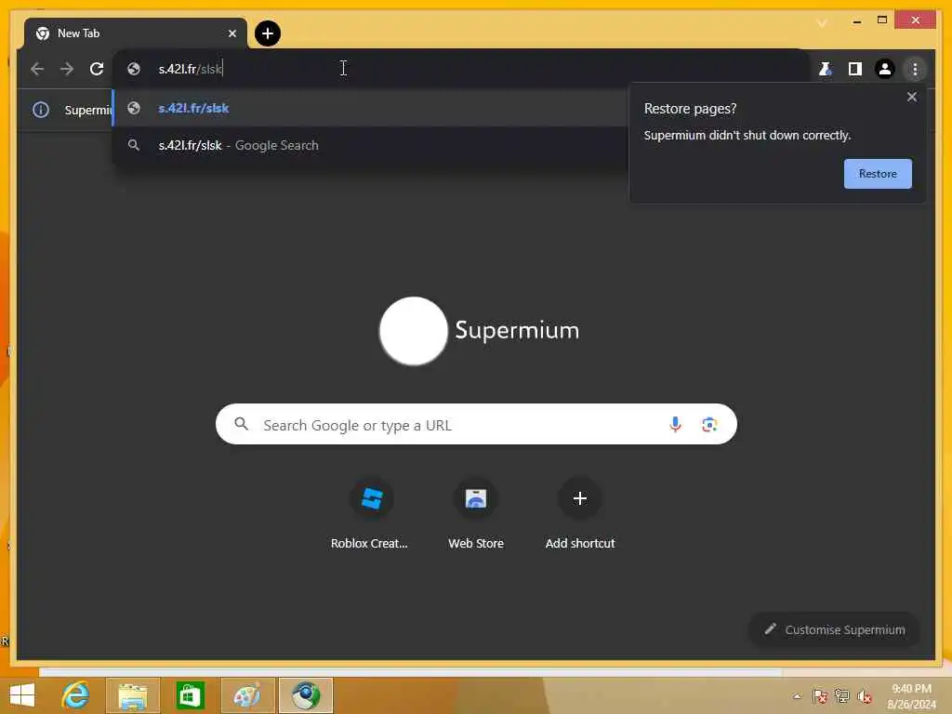Open the Roblox Creator shortcut
Screen dimensions: 952x714
coord(371,515)
